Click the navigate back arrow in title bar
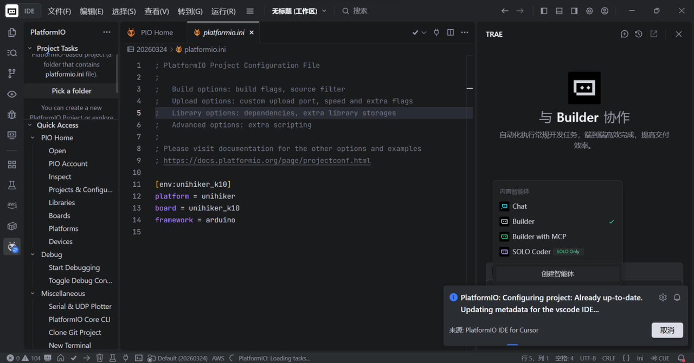This screenshot has width=694, height=363. click(505, 11)
